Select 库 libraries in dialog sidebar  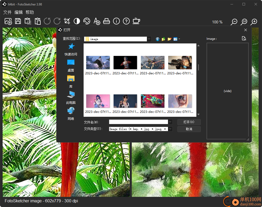coord(71,82)
